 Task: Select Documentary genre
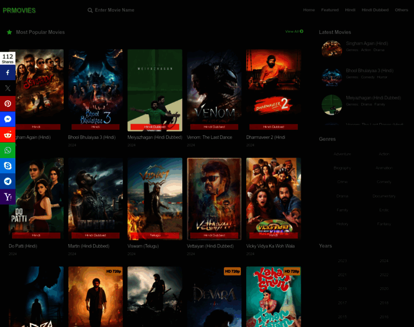tap(384, 196)
